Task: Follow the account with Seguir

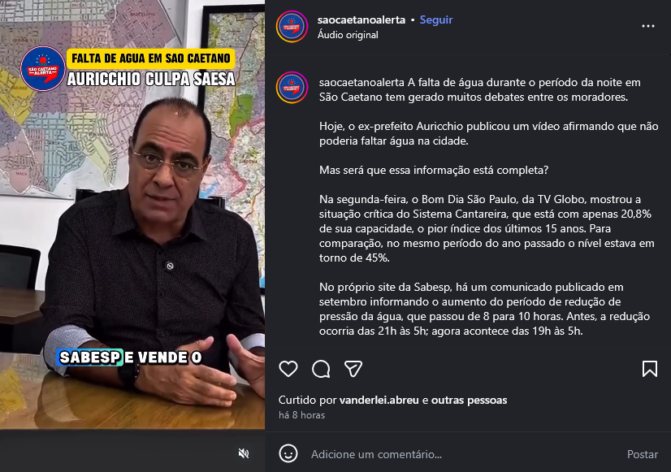Action: click(436, 19)
